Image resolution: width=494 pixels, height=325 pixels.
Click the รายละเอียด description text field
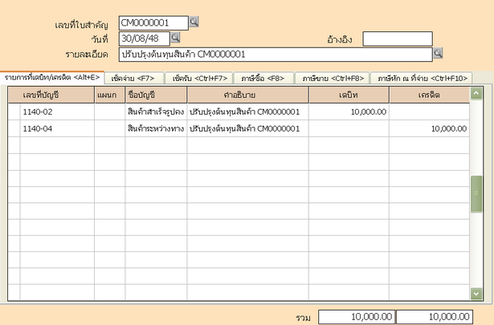pyautogui.click(x=275, y=54)
